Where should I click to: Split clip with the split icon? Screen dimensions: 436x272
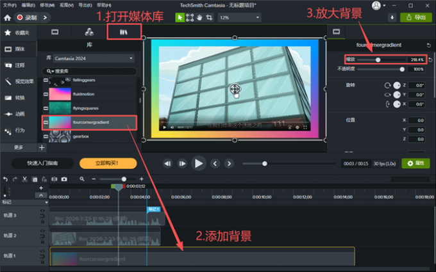coord(55,179)
